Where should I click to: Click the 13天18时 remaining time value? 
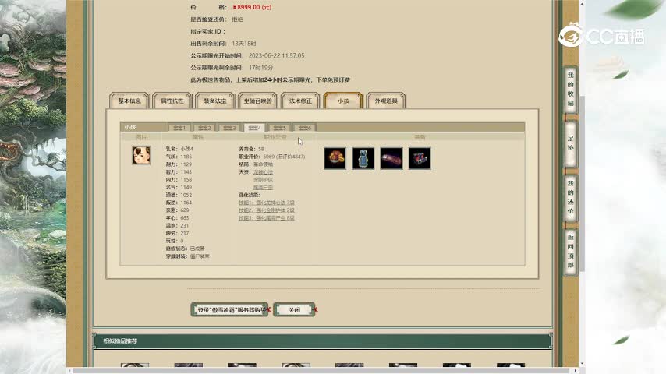(244, 44)
